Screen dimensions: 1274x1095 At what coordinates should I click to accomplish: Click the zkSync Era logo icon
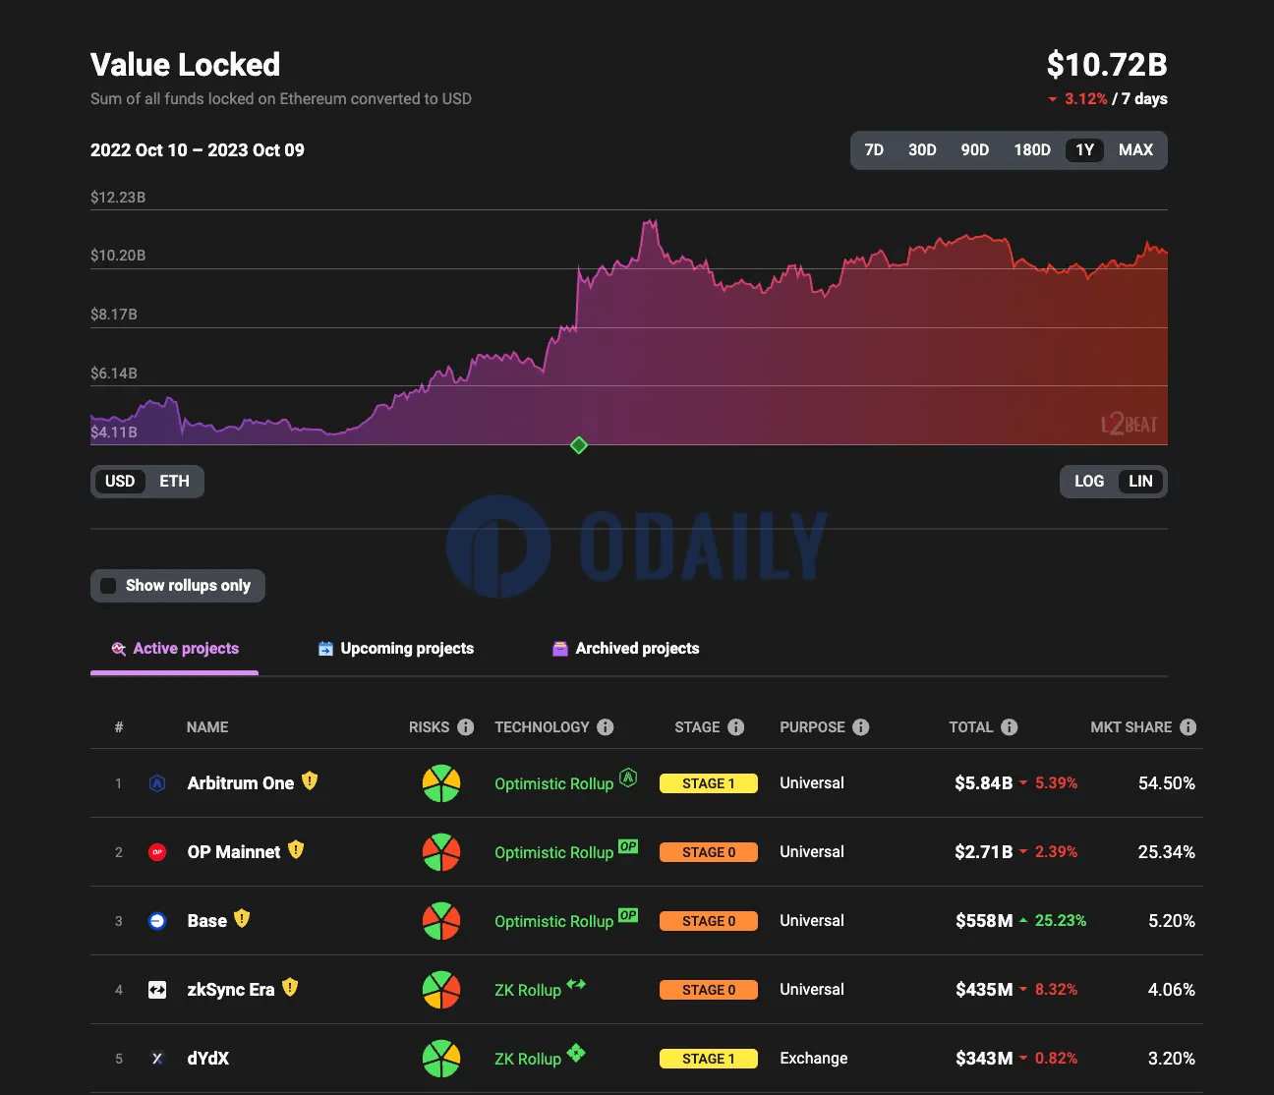157,989
